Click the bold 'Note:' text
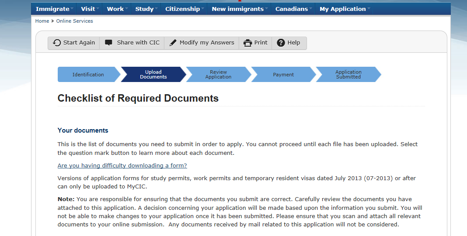Screen dimensions: 467x236 (66, 199)
